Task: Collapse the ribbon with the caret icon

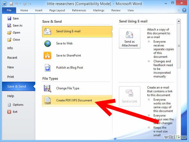Action: 179,10
